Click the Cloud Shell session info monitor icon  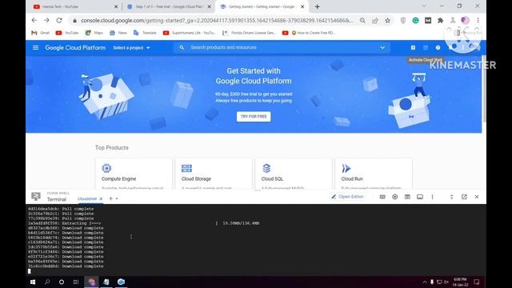pos(420,197)
